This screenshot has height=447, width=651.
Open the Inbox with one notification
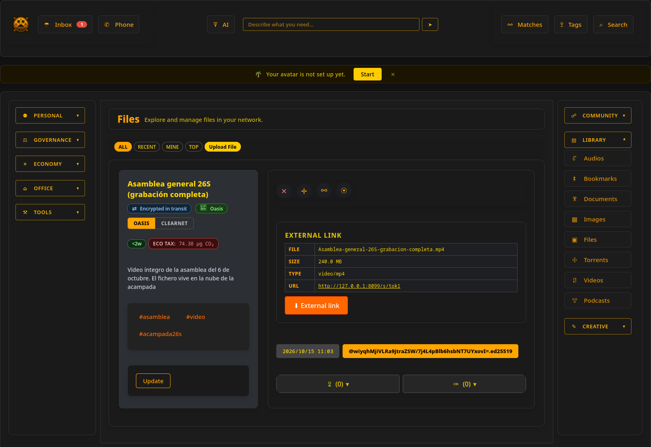tap(65, 24)
